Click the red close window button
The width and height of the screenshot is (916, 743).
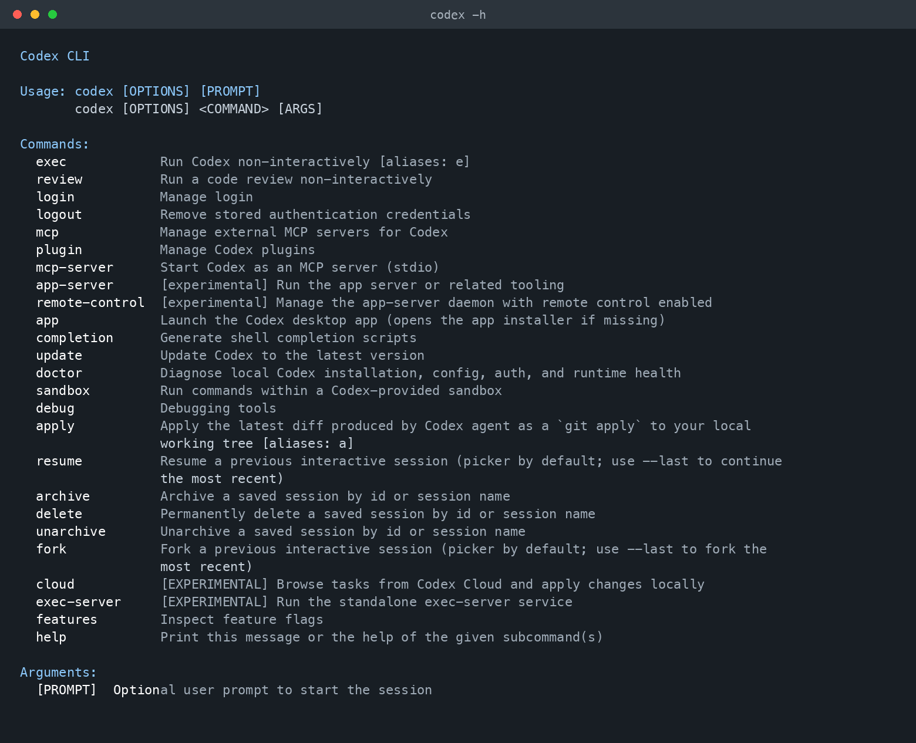[x=18, y=14]
